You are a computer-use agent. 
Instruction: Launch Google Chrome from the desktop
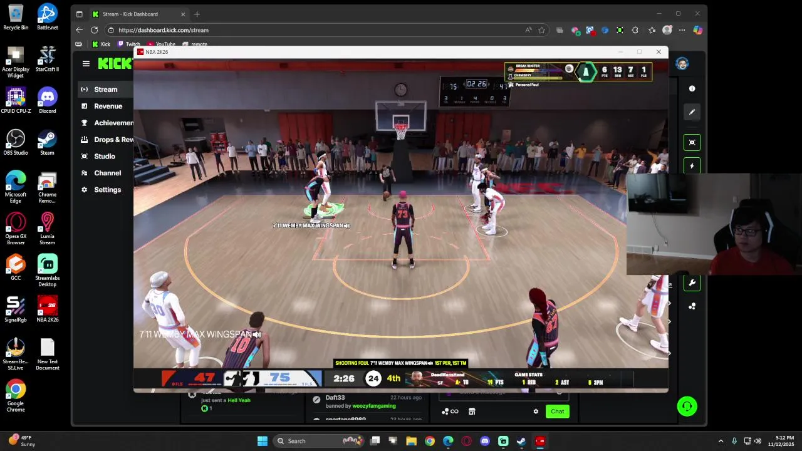pos(16,397)
